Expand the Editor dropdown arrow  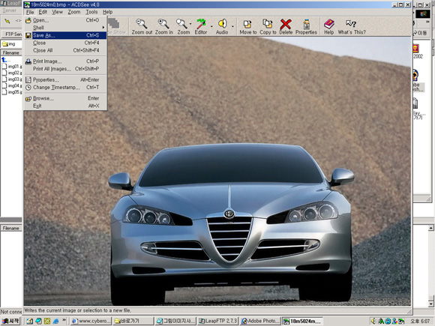coord(211,26)
